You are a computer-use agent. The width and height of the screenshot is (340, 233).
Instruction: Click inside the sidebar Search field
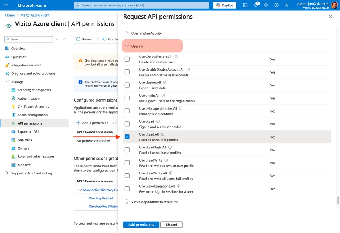28,39
